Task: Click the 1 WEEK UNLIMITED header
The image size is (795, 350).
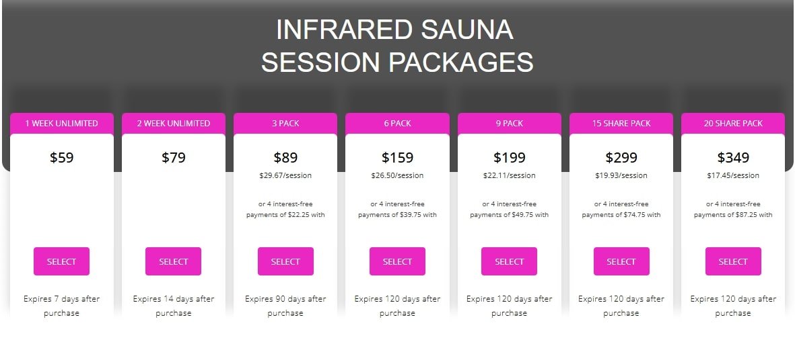Action: pos(61,124)
